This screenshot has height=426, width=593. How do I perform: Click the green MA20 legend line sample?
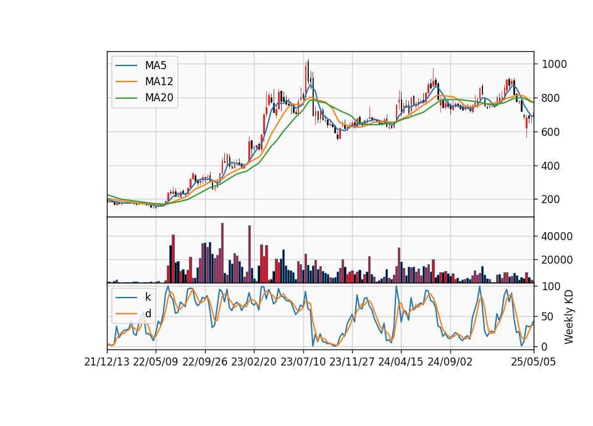pos(126,98)
